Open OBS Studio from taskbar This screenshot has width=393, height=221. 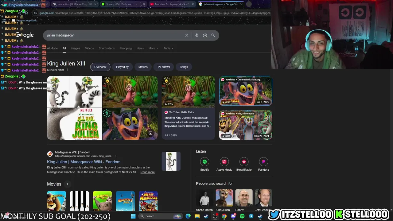tap(215, 216)
